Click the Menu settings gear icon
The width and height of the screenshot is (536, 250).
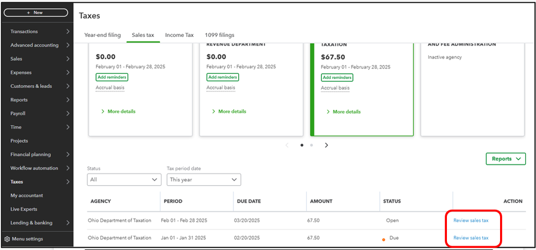coord(7,239)
